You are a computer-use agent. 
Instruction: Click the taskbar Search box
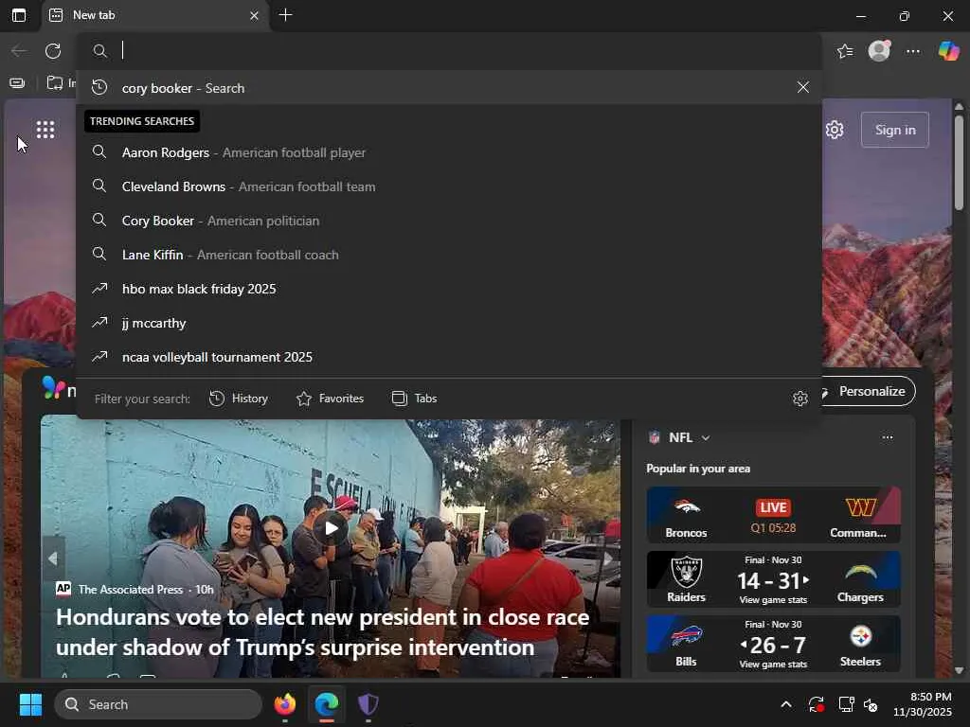click(x=158, y=704)
